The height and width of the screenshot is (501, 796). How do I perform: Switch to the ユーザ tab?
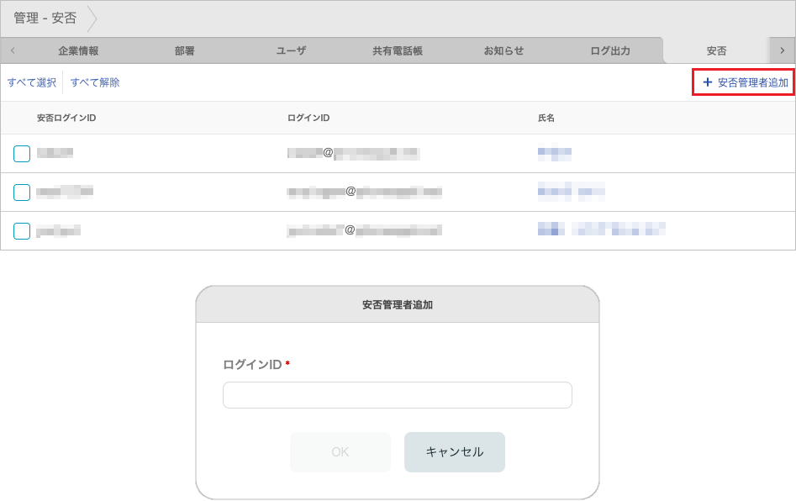(x=290, y=50)
